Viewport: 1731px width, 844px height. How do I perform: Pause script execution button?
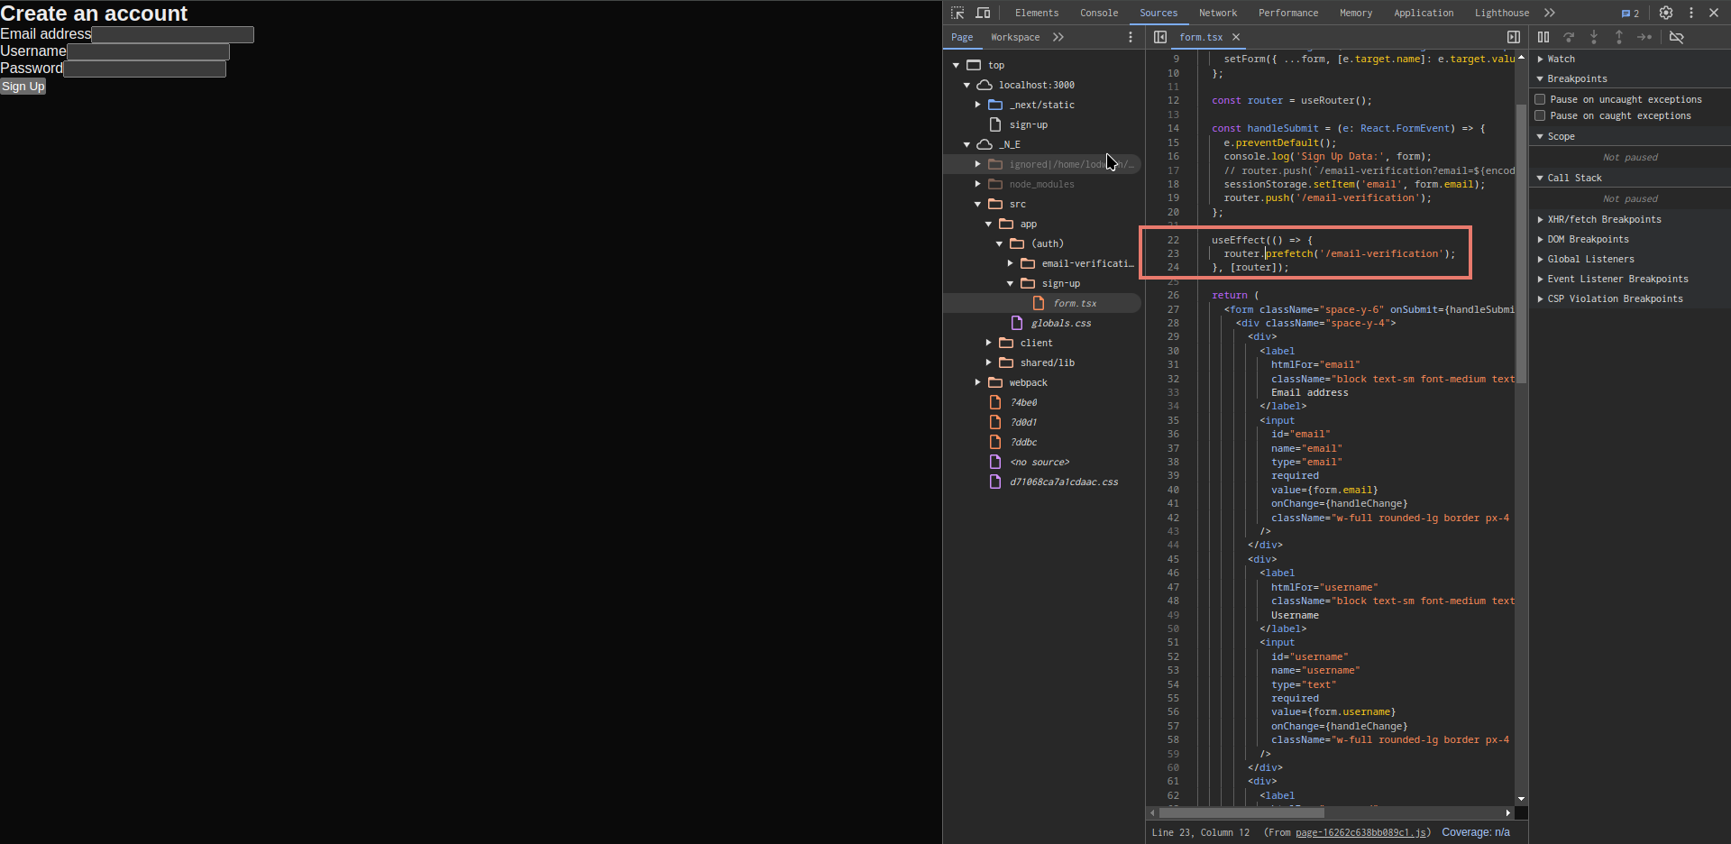point(1543,37)
